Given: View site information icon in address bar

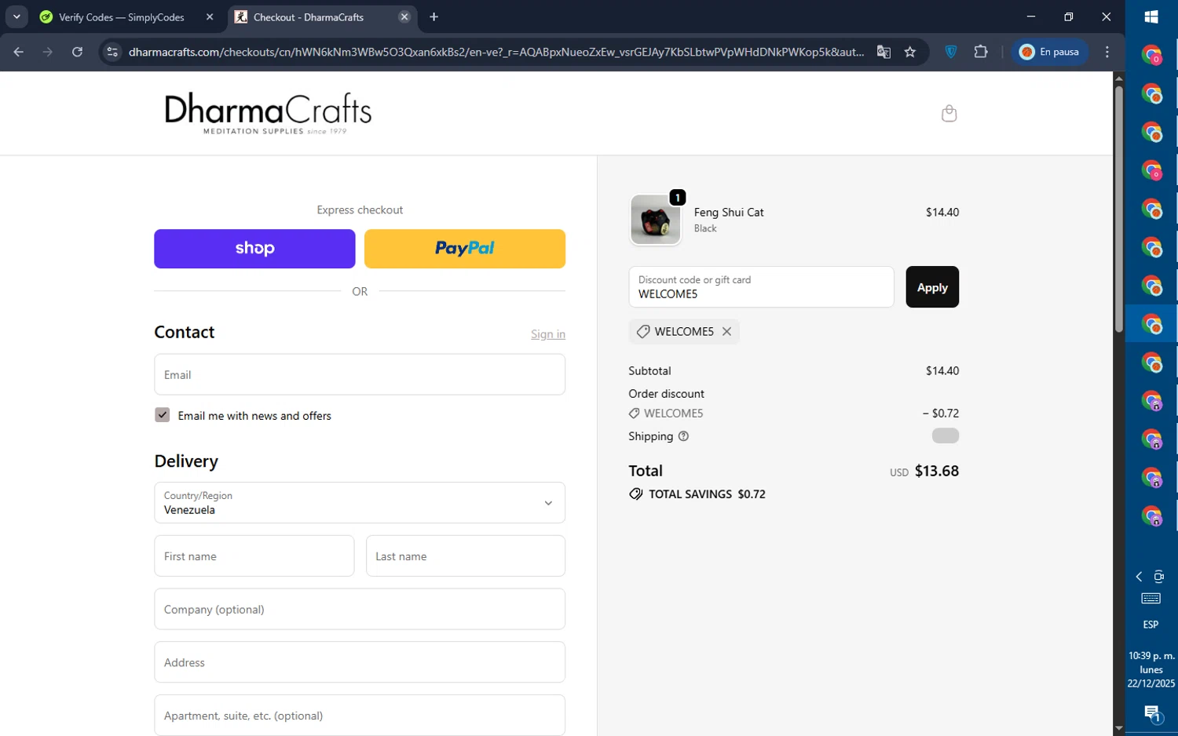Looking at the screenshot, I should pyautogui.click(x=112, y=52).
